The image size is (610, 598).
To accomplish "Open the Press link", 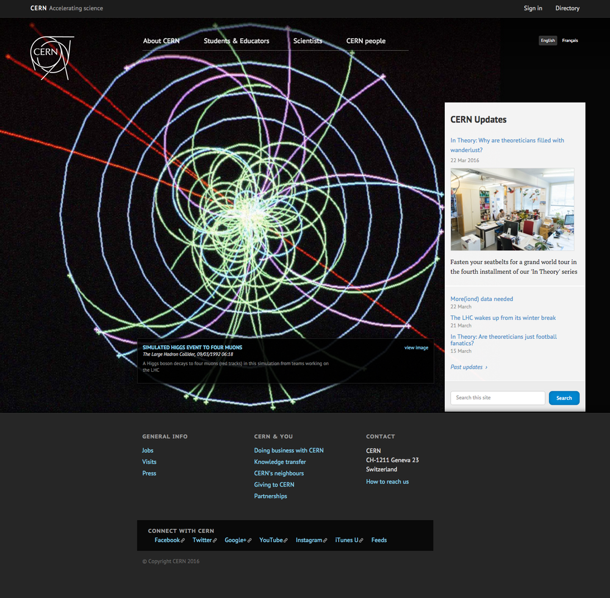I will [149, 473].
